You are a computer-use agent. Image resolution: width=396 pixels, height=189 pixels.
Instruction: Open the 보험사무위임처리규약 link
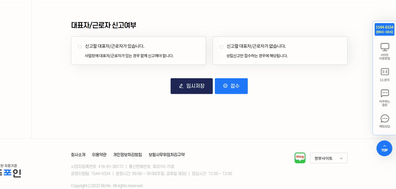tap(166, 154)
